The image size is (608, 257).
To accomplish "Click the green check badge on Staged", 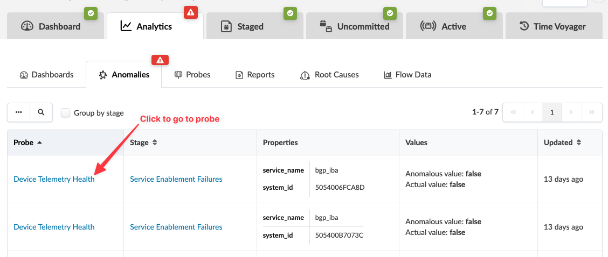I will tap(291, 13).
